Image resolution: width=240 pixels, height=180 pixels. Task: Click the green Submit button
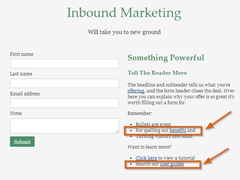(22, 142)
